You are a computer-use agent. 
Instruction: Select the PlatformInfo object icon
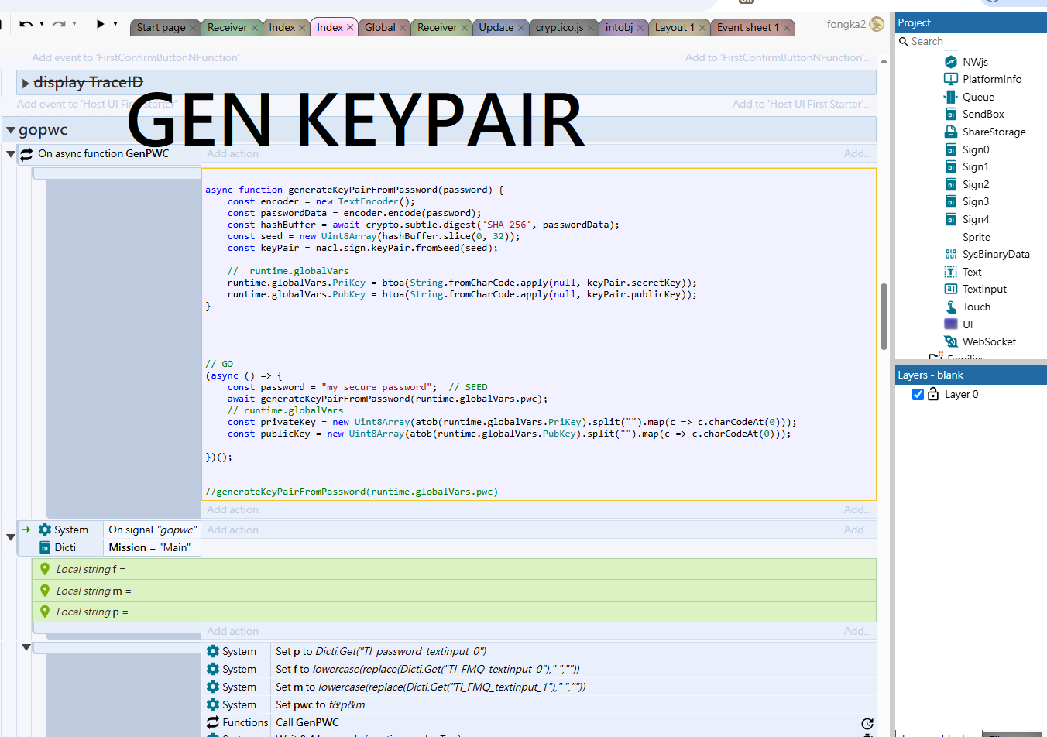[x=951, y=79]
